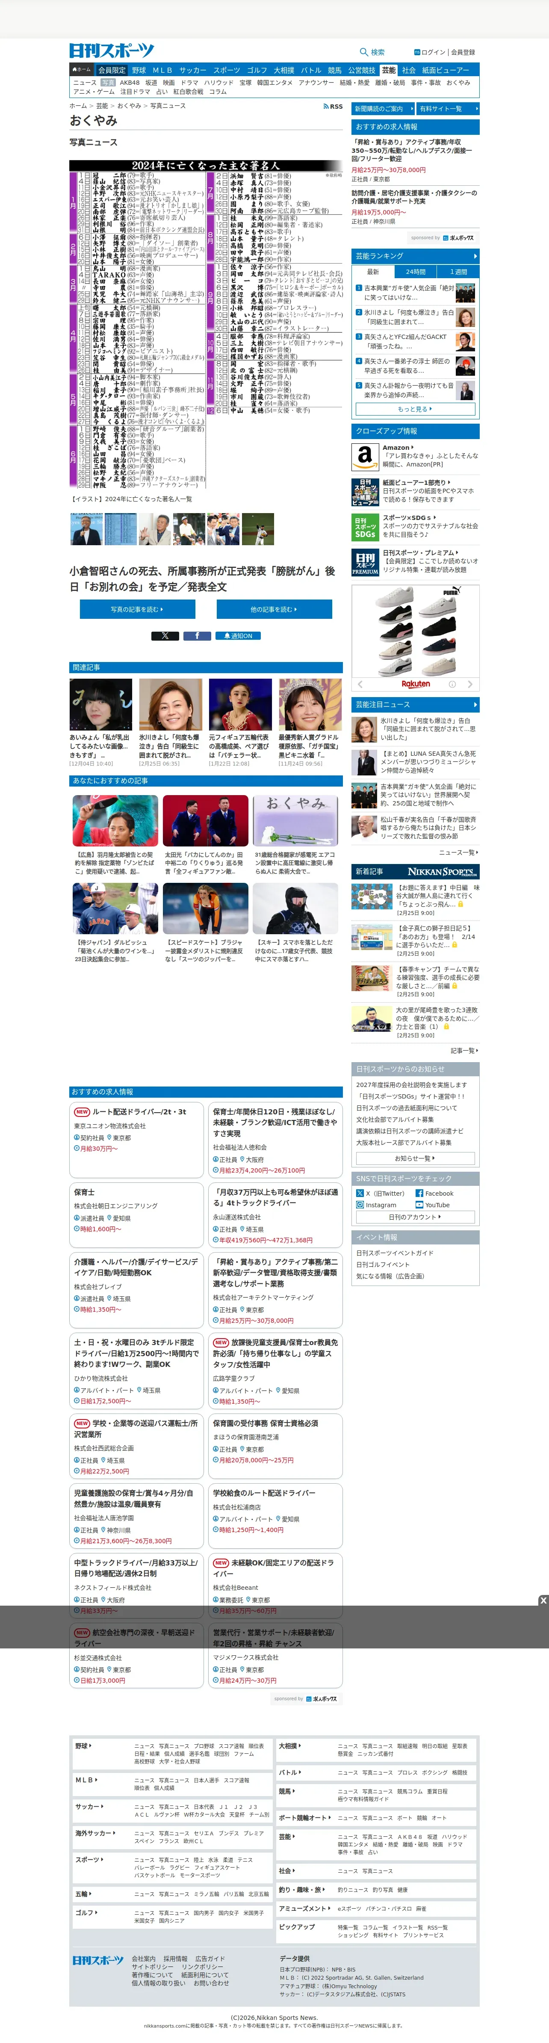Click the green SDGs logo icon
This screenshot has height=2043, width=549.
(365, 528)
